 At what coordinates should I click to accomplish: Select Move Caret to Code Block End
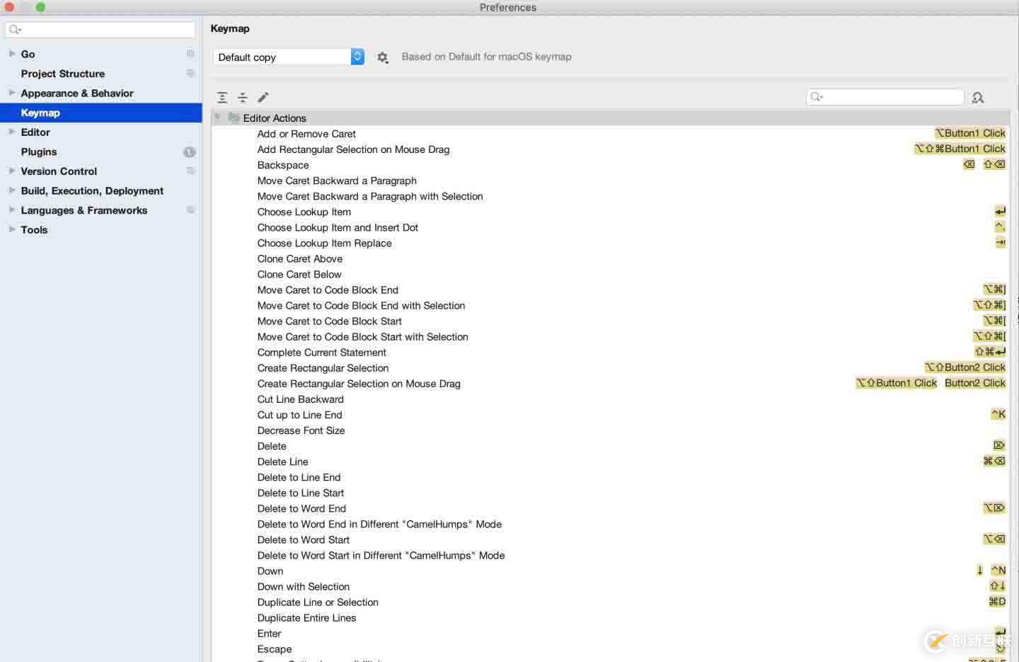tap(328, 290)
